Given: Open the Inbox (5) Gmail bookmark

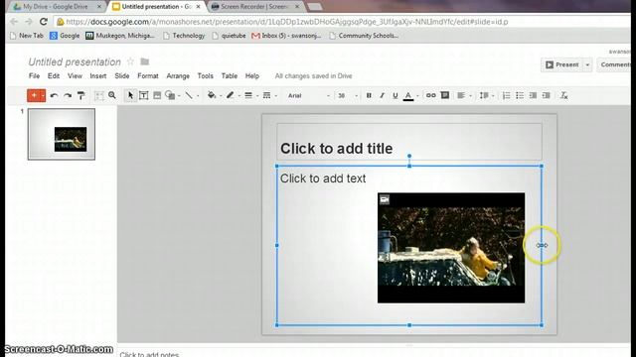Looking at the screenshot, I should coord(286,36).
